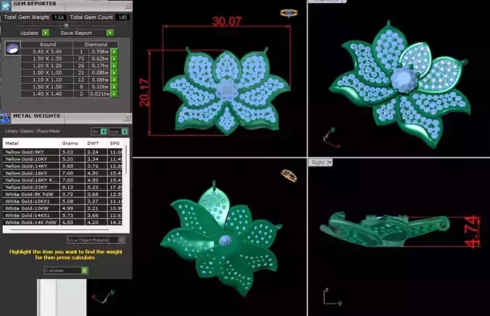Collapse the gem totals with round expander button
This screenshot has height=316, width=490.
point(66,25)
